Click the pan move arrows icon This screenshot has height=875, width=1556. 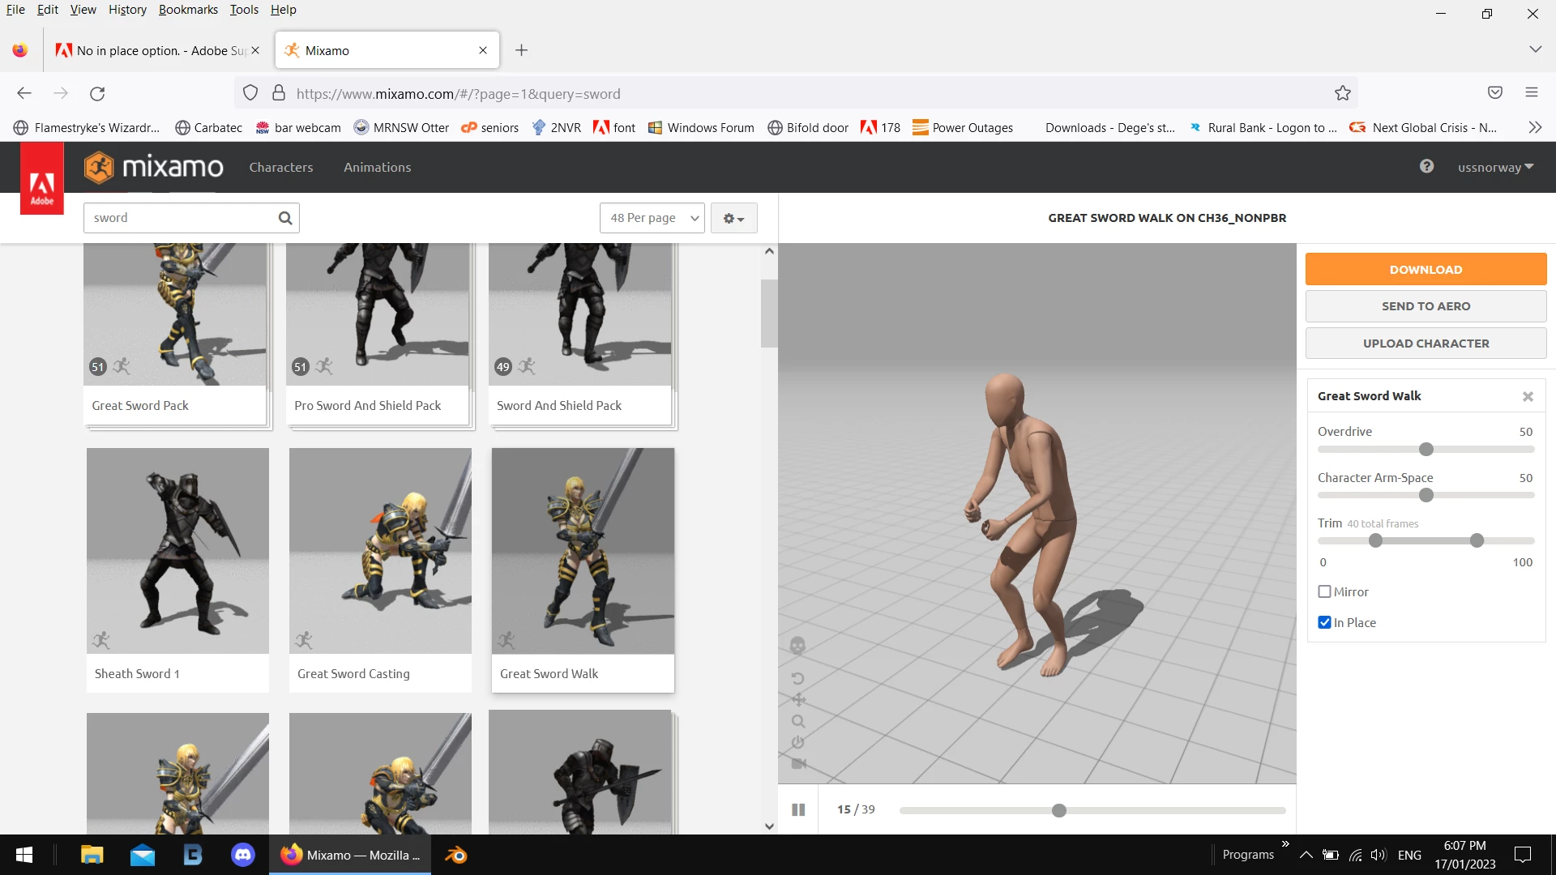pos(798,699)
